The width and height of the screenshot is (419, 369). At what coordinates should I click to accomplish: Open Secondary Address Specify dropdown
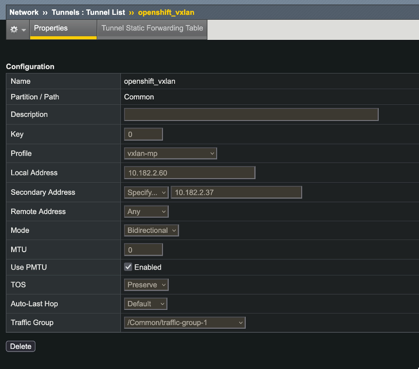pyautogui.click(x=146, y=193)
